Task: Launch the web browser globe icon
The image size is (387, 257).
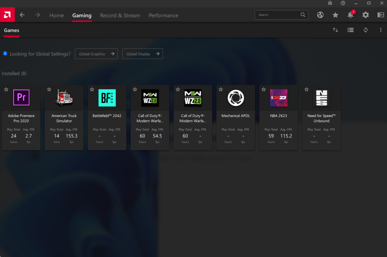Action: (320, 15)
